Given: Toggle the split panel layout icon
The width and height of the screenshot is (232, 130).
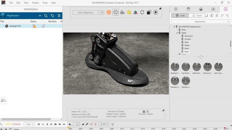Looking at the screenshot, I should tap(212, 16).
